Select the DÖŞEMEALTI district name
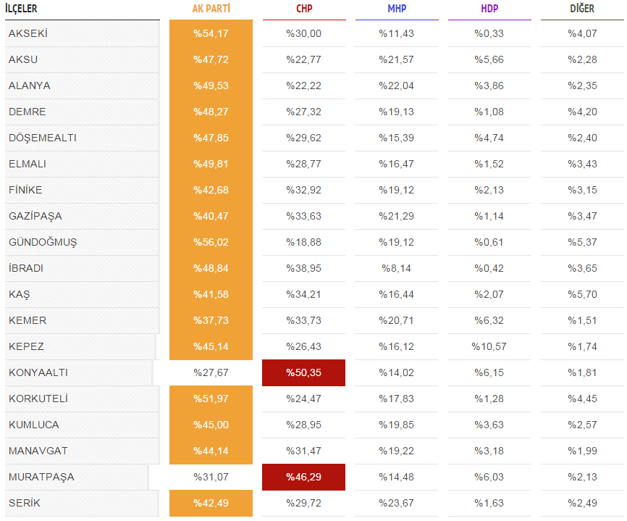The height and width of the screenshot is (521, 627). click(43, 138)
